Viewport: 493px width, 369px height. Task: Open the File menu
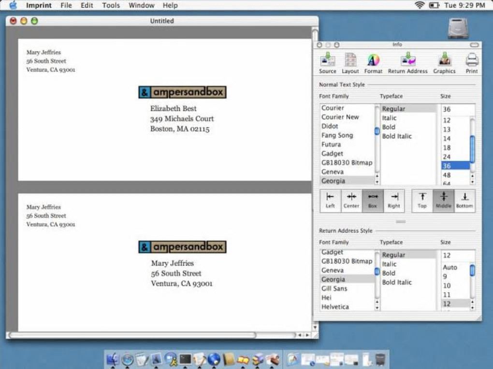66,5
